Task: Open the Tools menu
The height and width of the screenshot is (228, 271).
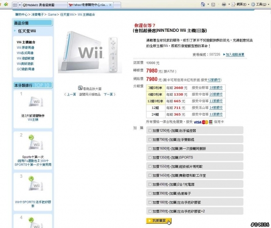Action: [x=261, y=4]
